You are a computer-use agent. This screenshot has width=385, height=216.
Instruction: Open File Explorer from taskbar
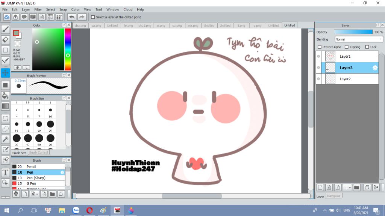[62, 210]
